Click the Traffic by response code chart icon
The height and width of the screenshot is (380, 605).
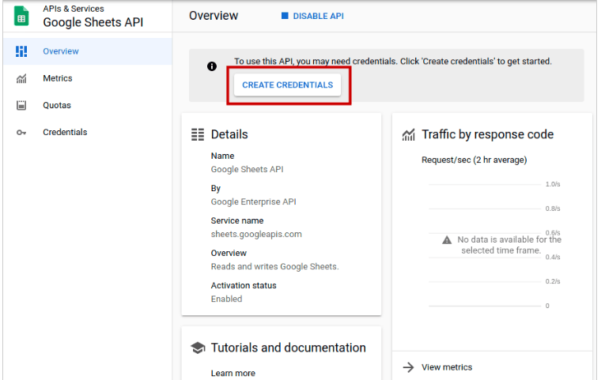(x=409, y=134)
